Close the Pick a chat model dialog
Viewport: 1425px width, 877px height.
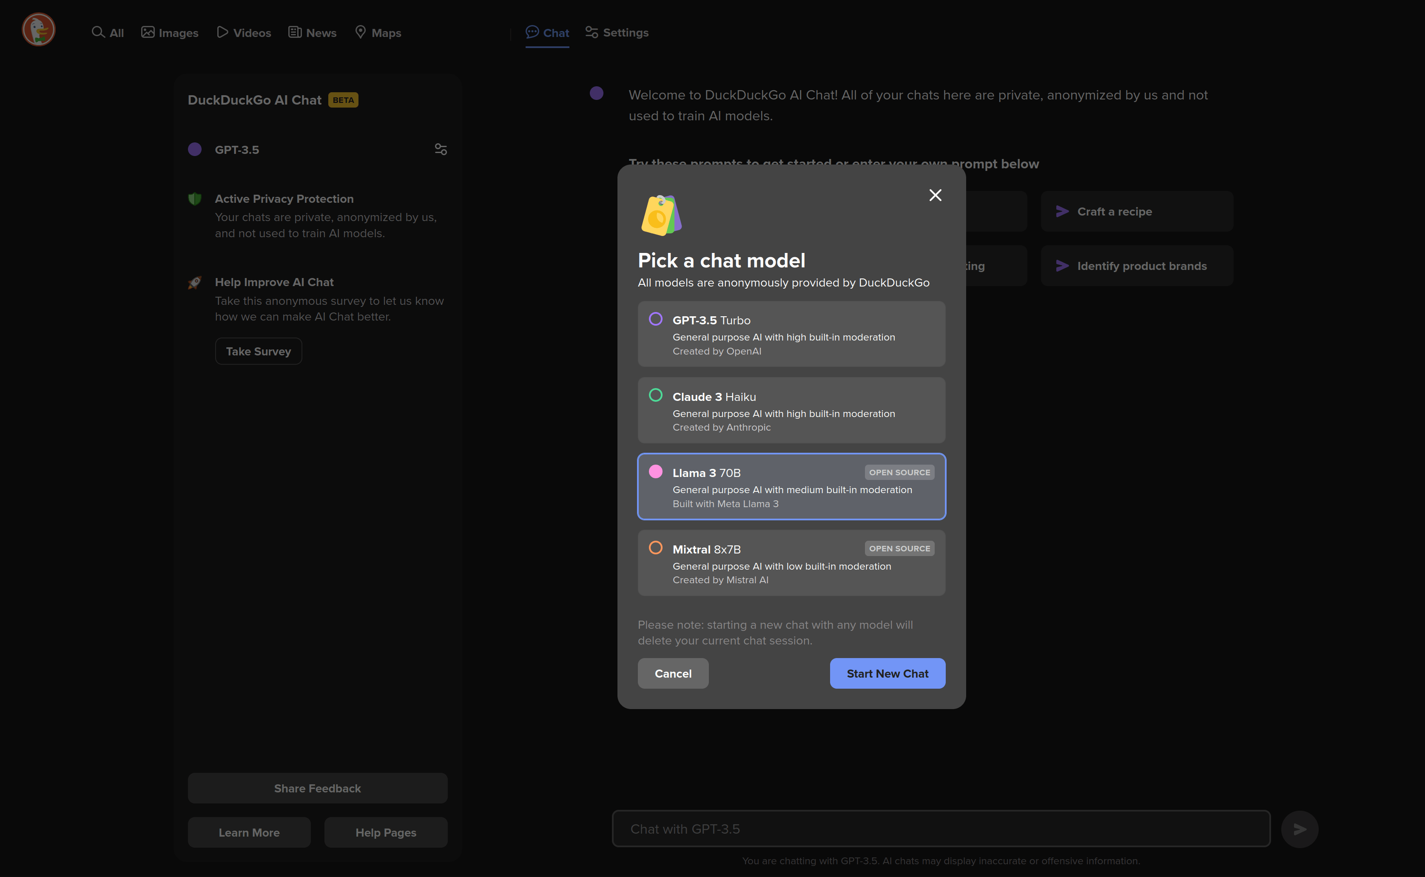click(935, 195)
